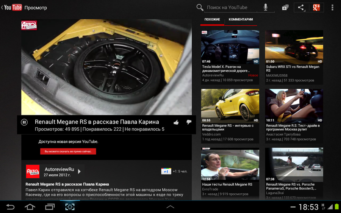Screen dimensions: 341x213
Task: Open search via the magnifier icon
Action: click(x=200, y=8)
